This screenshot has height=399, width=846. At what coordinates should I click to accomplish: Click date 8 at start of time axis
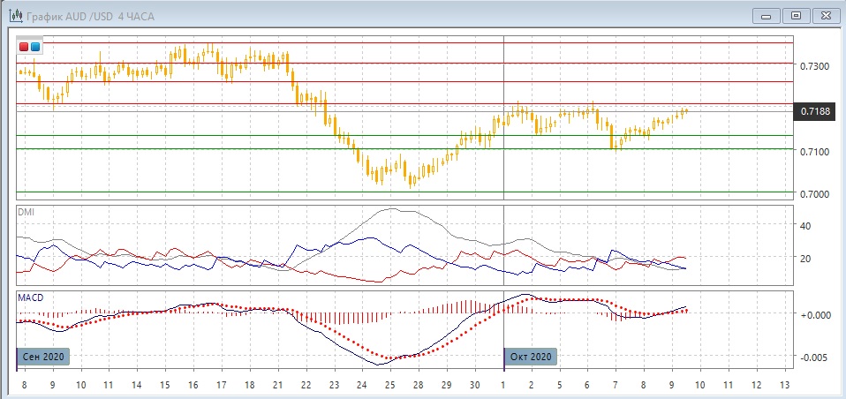pos(23,386)
